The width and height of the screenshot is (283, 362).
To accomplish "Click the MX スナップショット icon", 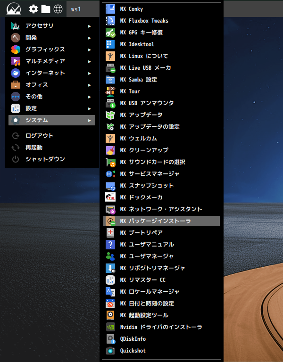I will coord(110,186).
